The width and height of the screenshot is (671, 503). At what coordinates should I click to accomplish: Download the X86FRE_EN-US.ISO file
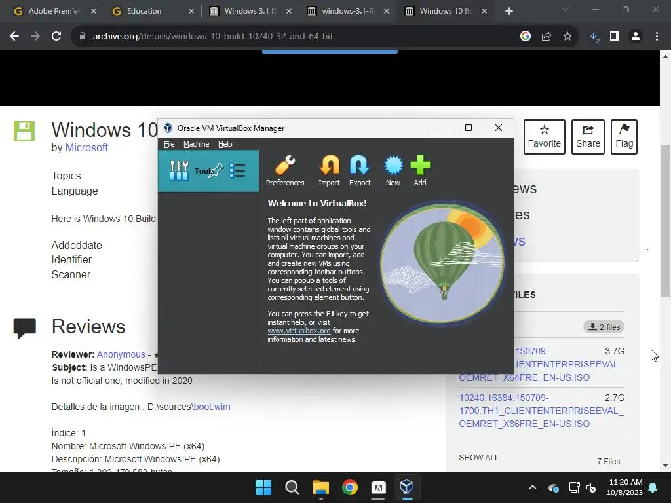click(541, 411)
